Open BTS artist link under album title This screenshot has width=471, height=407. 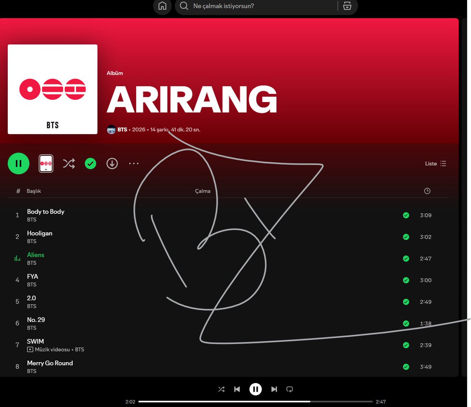(x=122, y=130)
